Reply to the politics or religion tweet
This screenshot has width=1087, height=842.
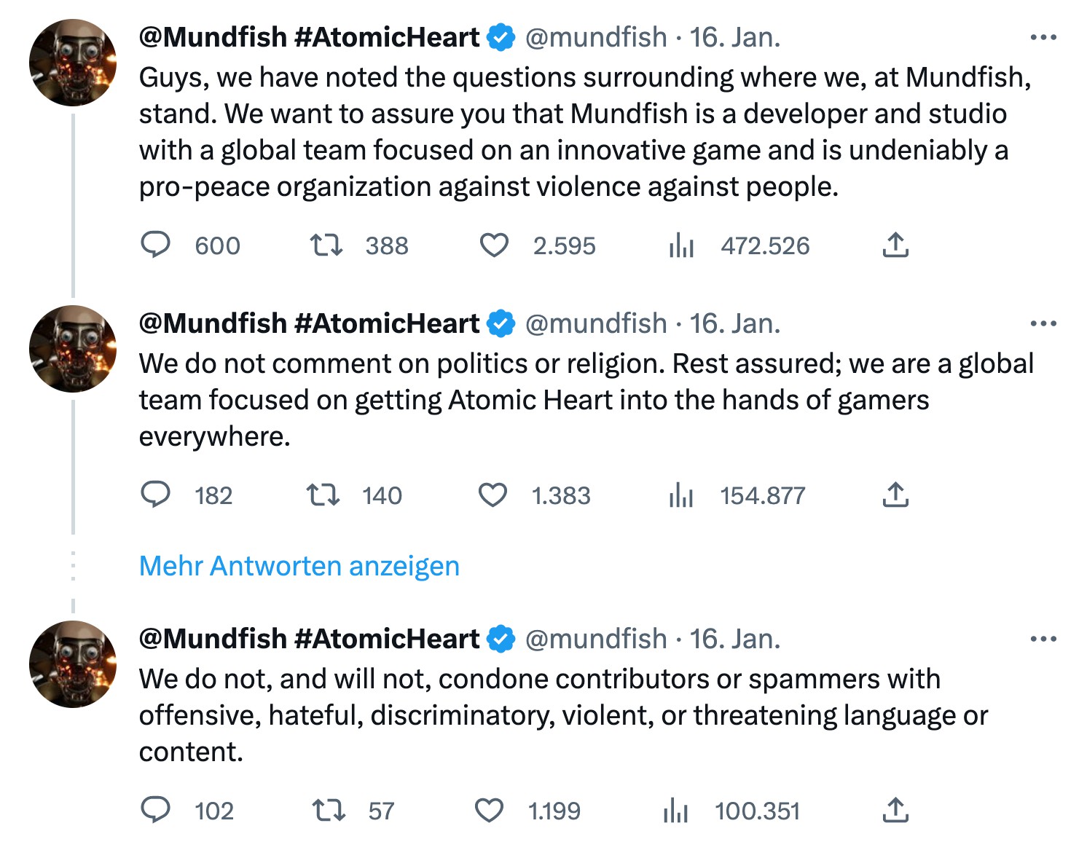pos(155,495)
